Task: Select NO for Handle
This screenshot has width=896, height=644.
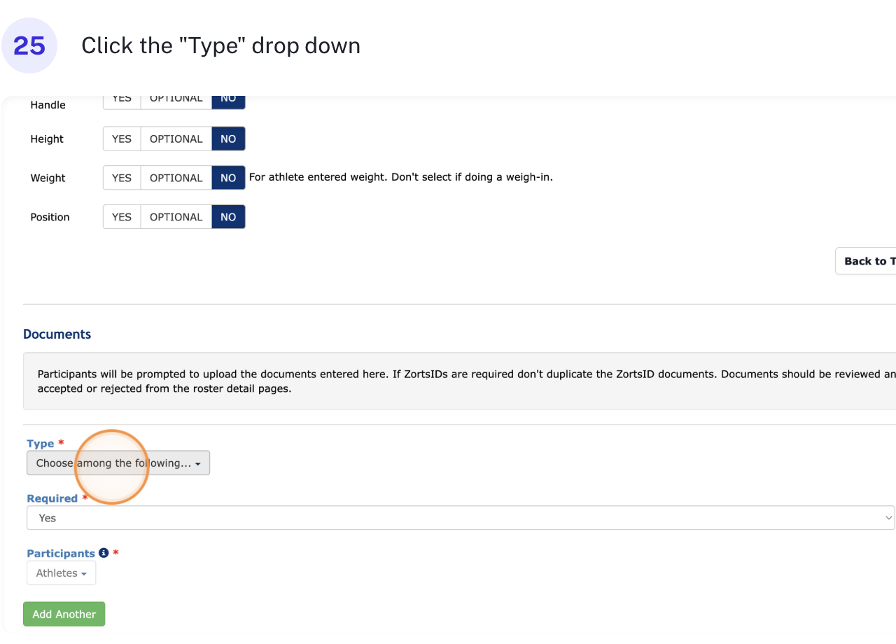Action: pyautogui.click(x=228, y=100)
